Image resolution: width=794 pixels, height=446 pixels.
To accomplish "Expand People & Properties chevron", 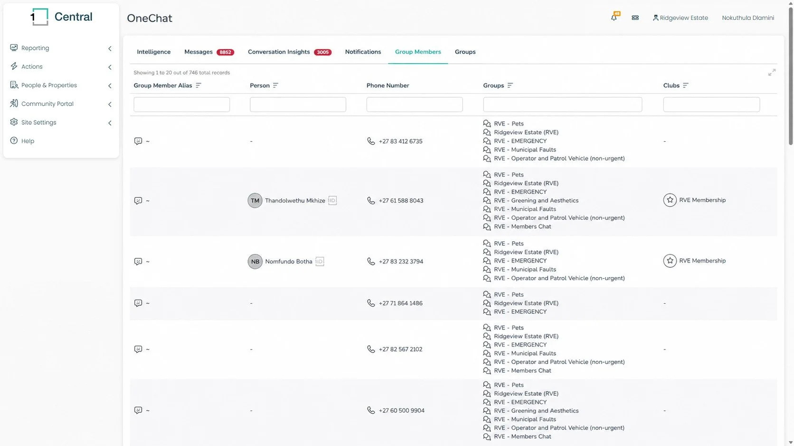I will pos(110,86).
